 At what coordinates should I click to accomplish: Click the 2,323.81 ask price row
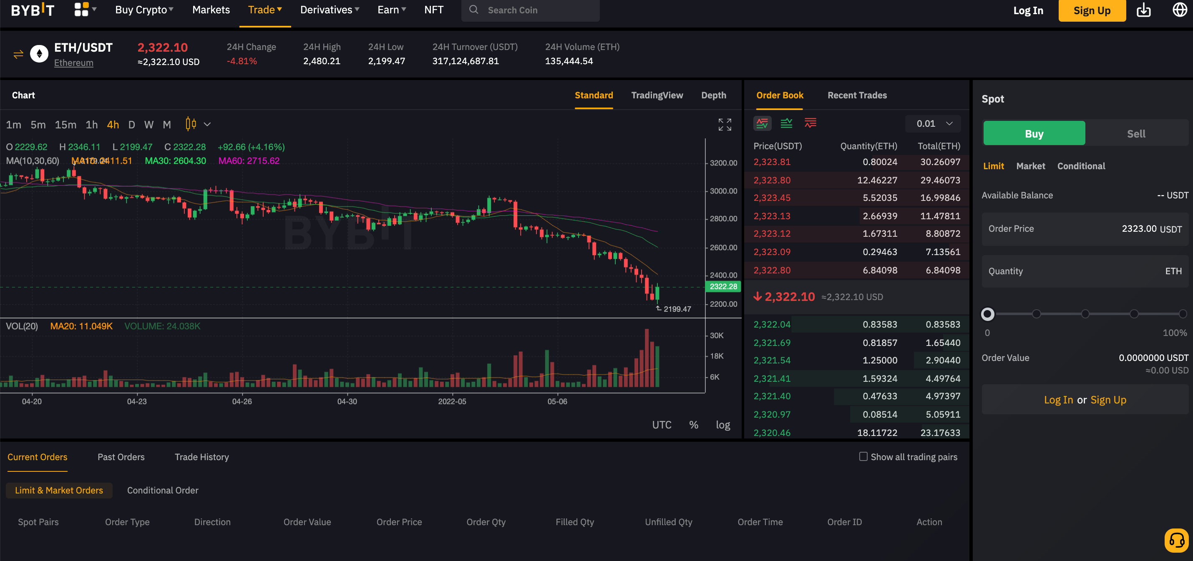[856, 162]
